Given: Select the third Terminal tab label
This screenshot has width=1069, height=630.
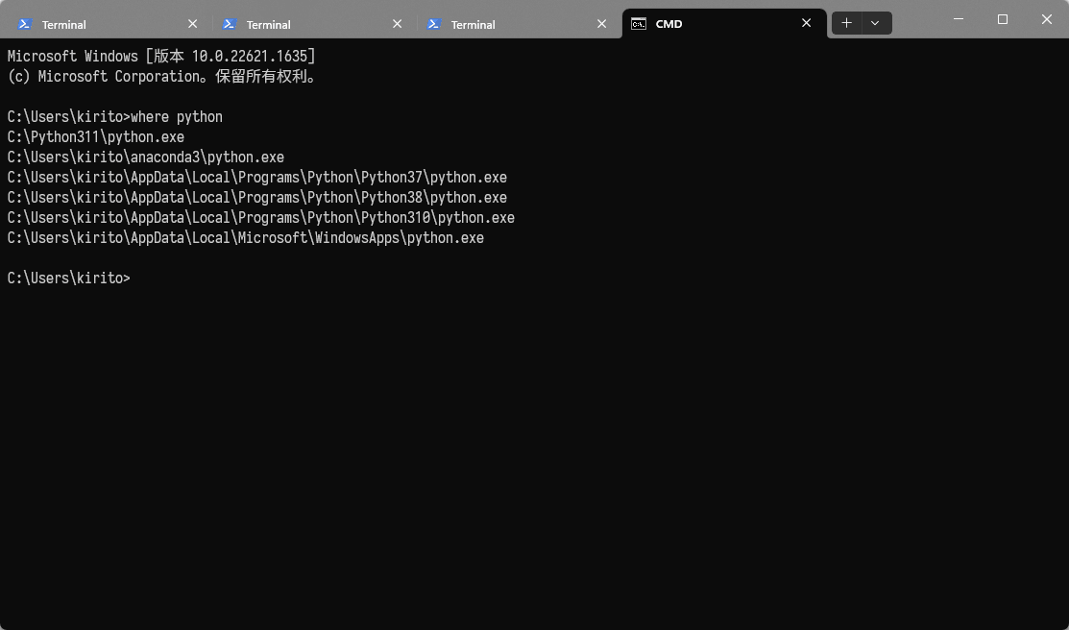Looking at the screenshot, I should coord(474,25).
